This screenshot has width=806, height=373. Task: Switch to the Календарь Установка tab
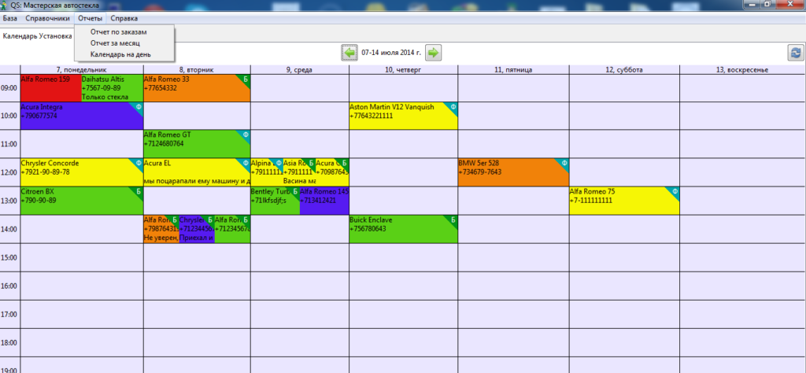[37, 36]
